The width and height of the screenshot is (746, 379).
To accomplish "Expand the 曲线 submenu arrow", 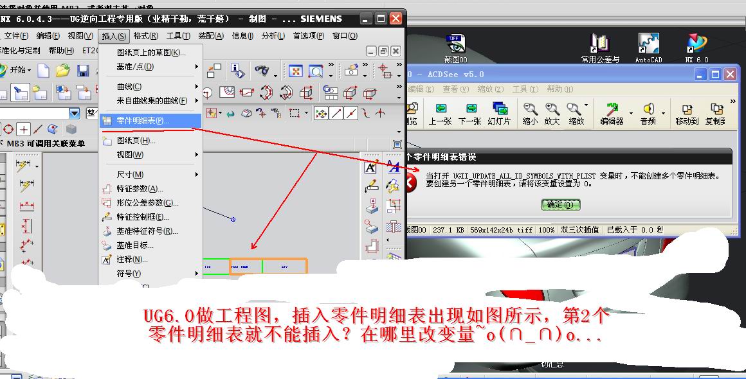I will tap(197, 87).
